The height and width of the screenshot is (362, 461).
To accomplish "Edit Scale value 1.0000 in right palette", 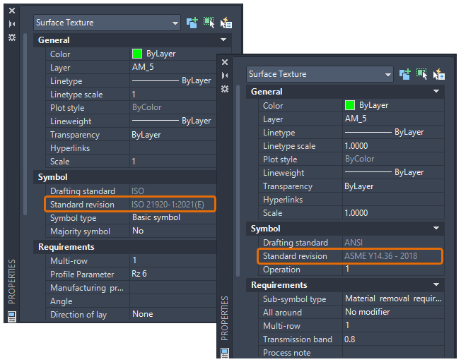I will (x=393, y=213).
